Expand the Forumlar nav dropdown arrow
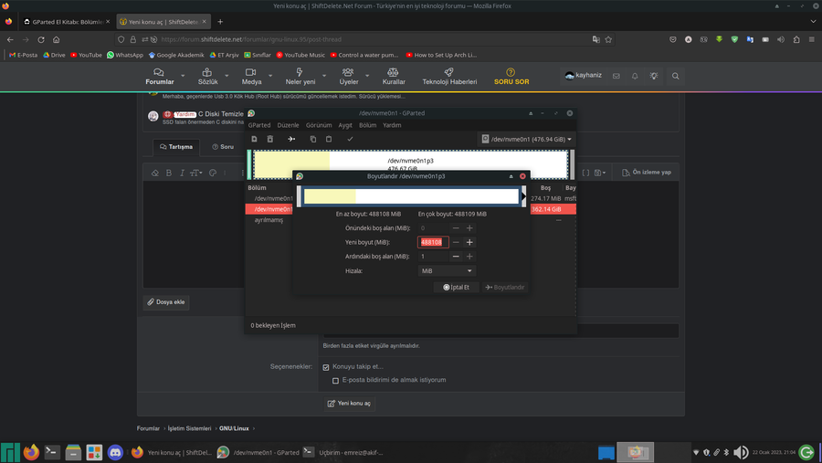822x463 pixels. (183, 76)
